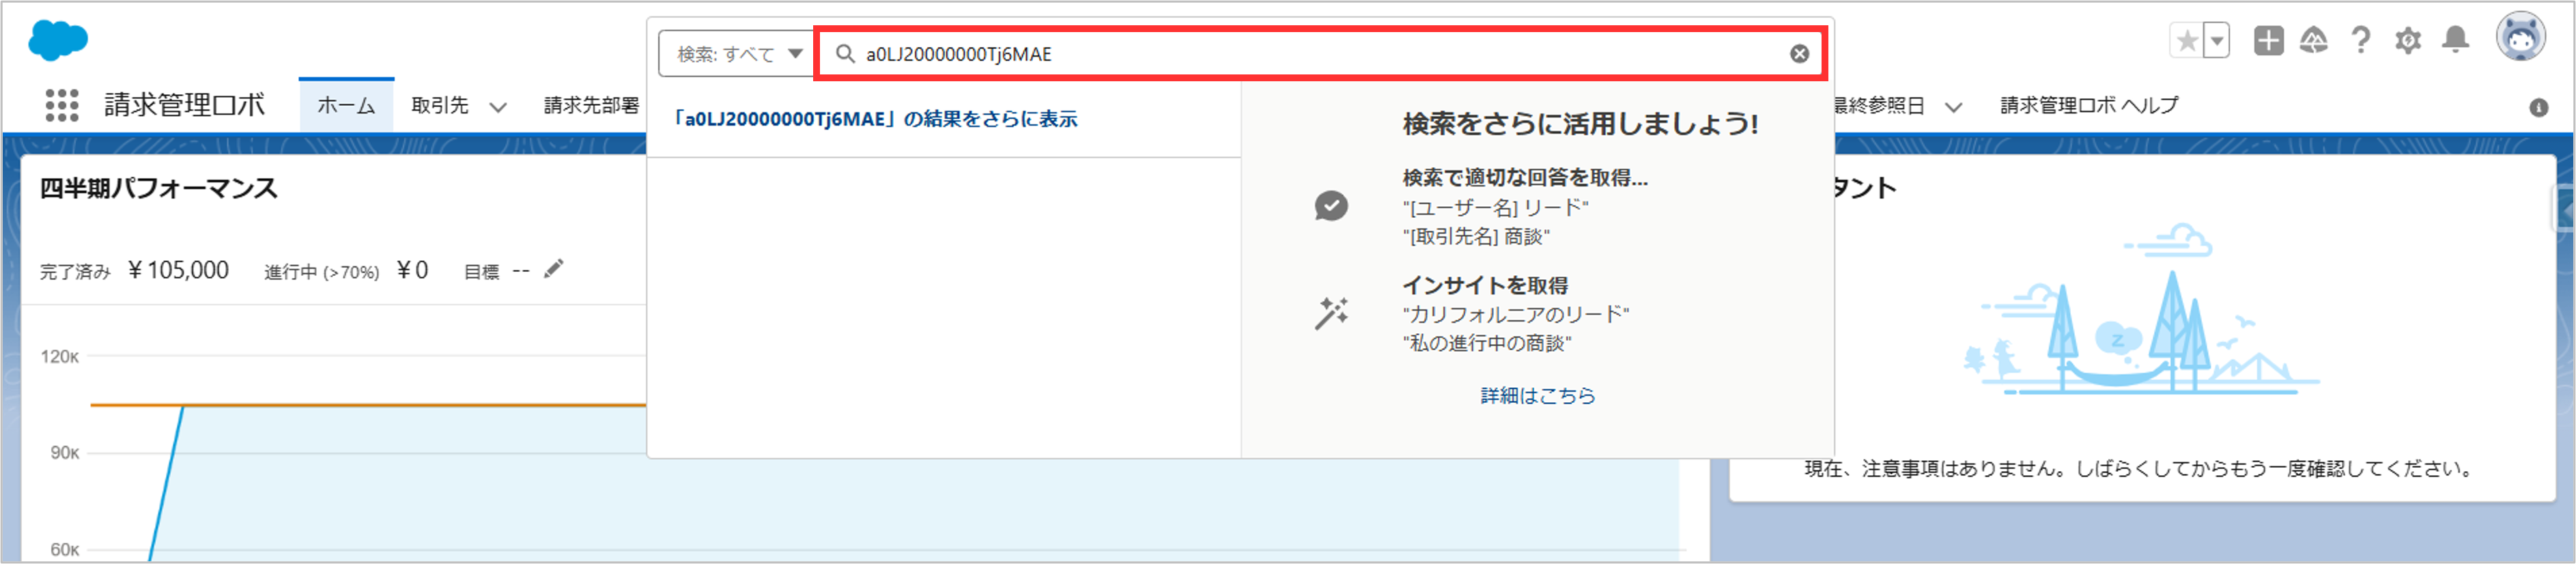The width and height of the screenshot is (2576, 564).
Task: Open the 請求管理ロボ ヘルプ tab
Action: [2088, 106]
